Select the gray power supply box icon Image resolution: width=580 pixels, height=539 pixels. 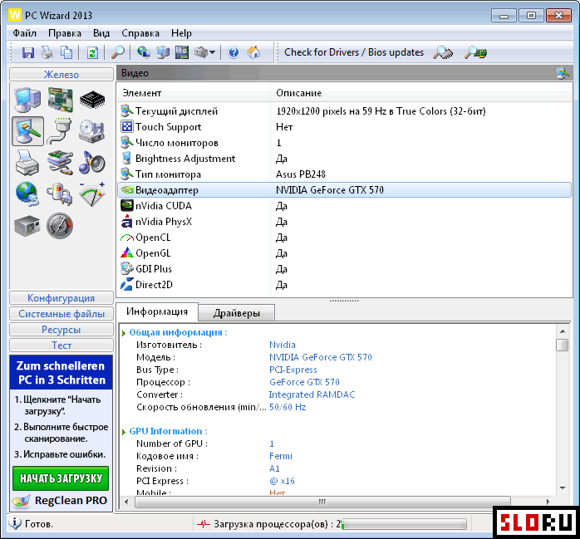[27, 226]
